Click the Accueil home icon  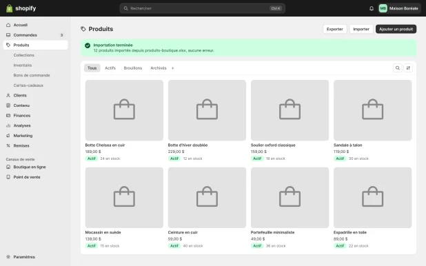coord(8,25)
